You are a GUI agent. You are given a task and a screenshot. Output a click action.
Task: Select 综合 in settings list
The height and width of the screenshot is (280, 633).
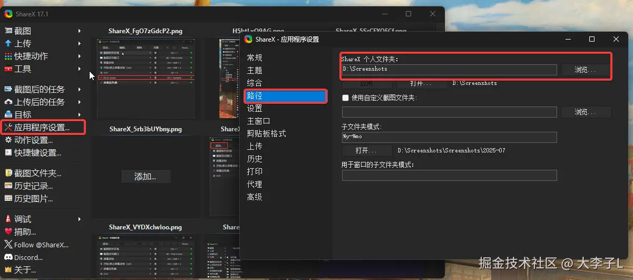(x=255, y=83)
